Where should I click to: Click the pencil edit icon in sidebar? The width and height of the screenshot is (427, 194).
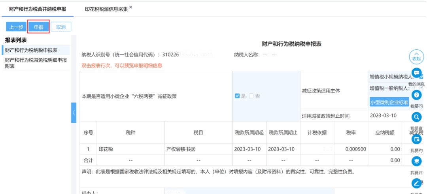click(416, 183)
